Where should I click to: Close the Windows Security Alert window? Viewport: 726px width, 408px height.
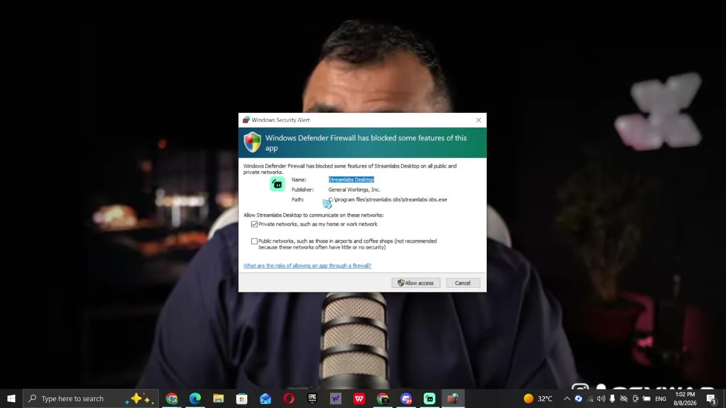479,120
